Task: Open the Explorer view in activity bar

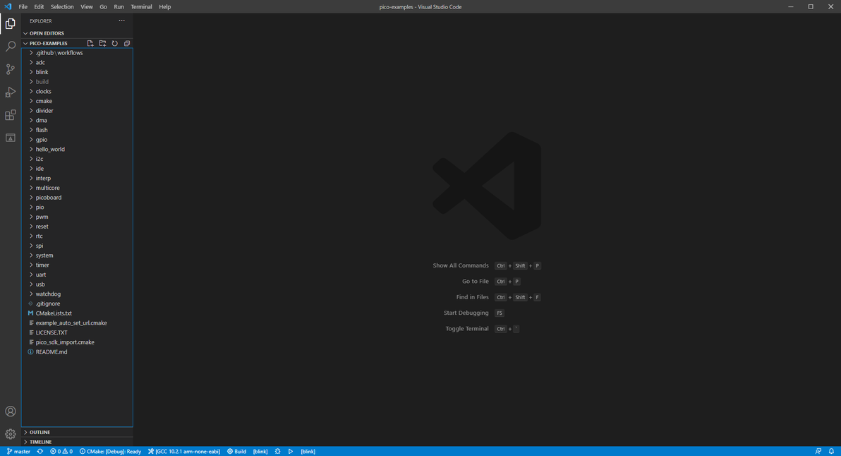Action: [x=10, y=23]
